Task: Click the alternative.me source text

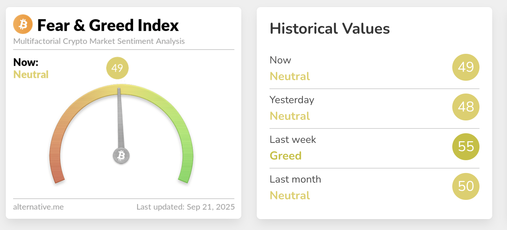Action: click(x=38, y=207)
